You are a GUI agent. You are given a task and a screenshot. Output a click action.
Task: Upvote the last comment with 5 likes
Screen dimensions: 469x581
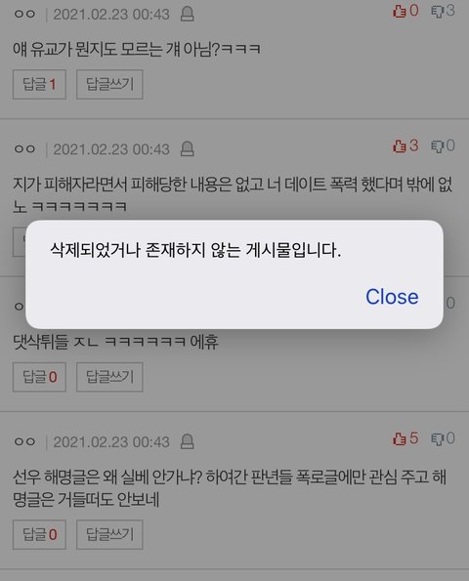point(405,438)
